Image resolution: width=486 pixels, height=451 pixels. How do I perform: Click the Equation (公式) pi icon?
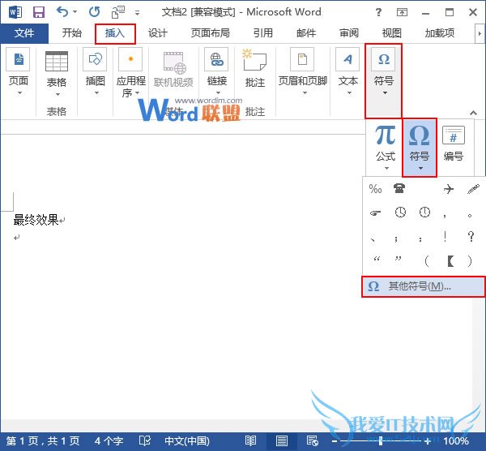pyautogui.click(x=386, y=135)
